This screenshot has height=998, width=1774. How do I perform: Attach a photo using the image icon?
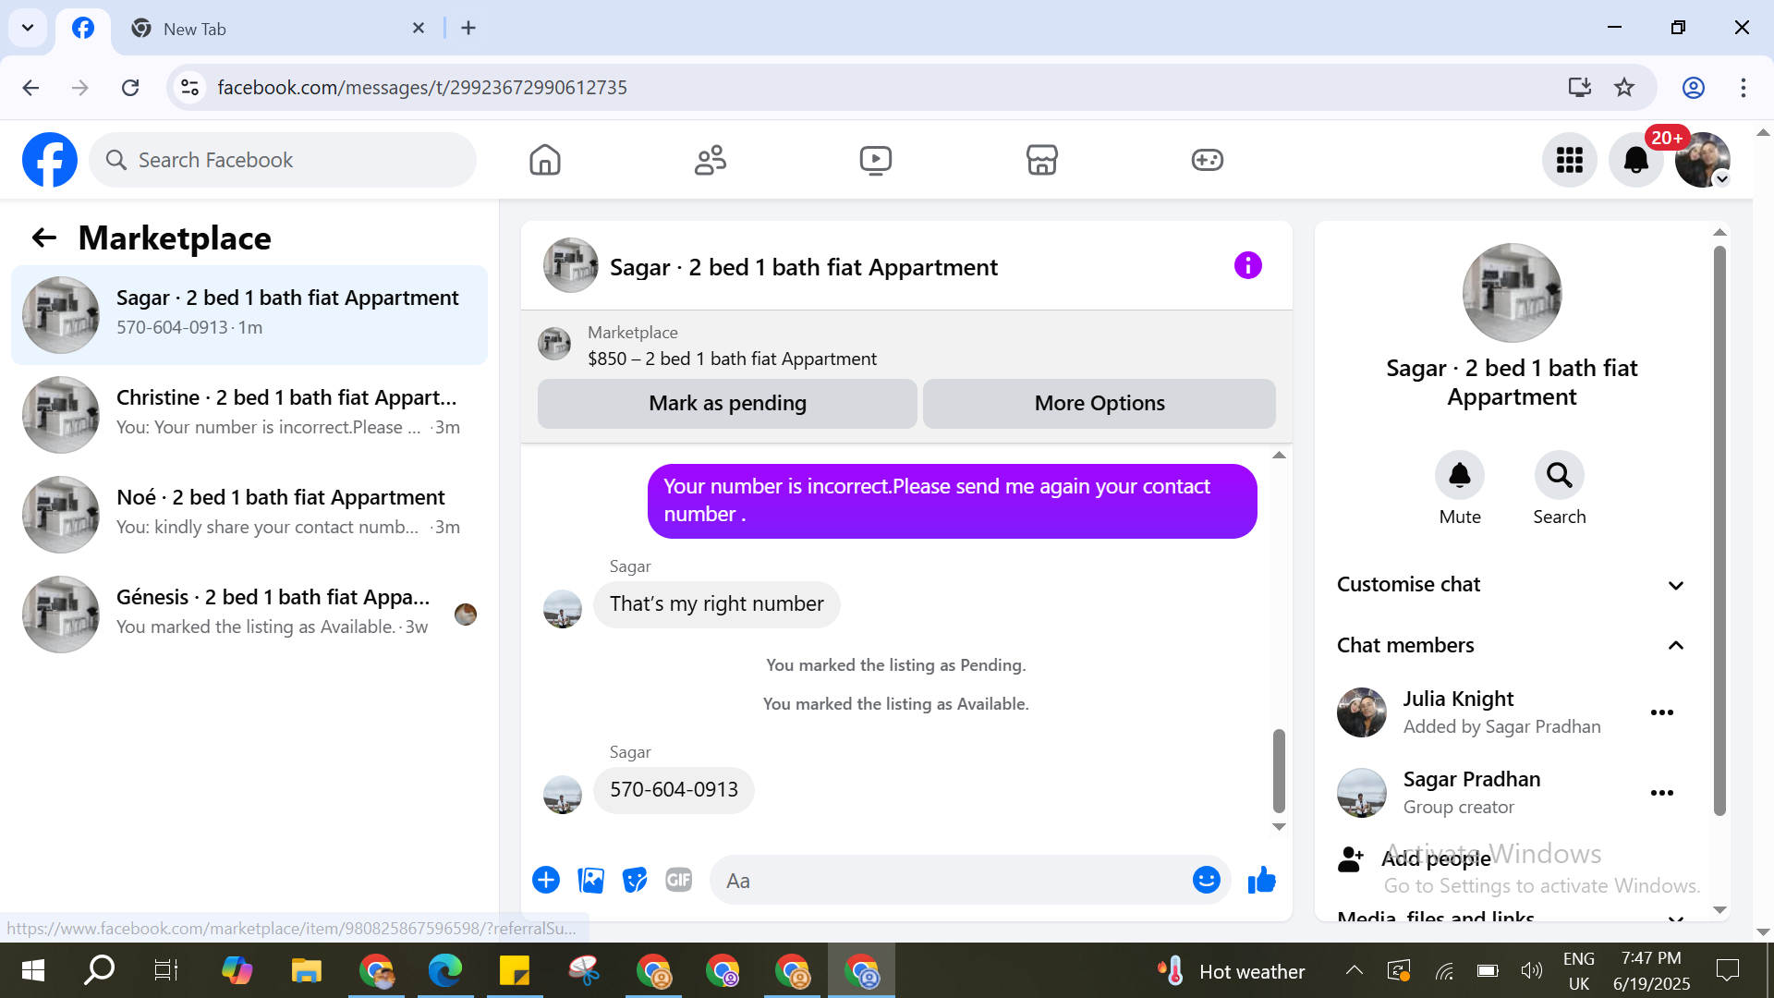(x=590, y=881)
